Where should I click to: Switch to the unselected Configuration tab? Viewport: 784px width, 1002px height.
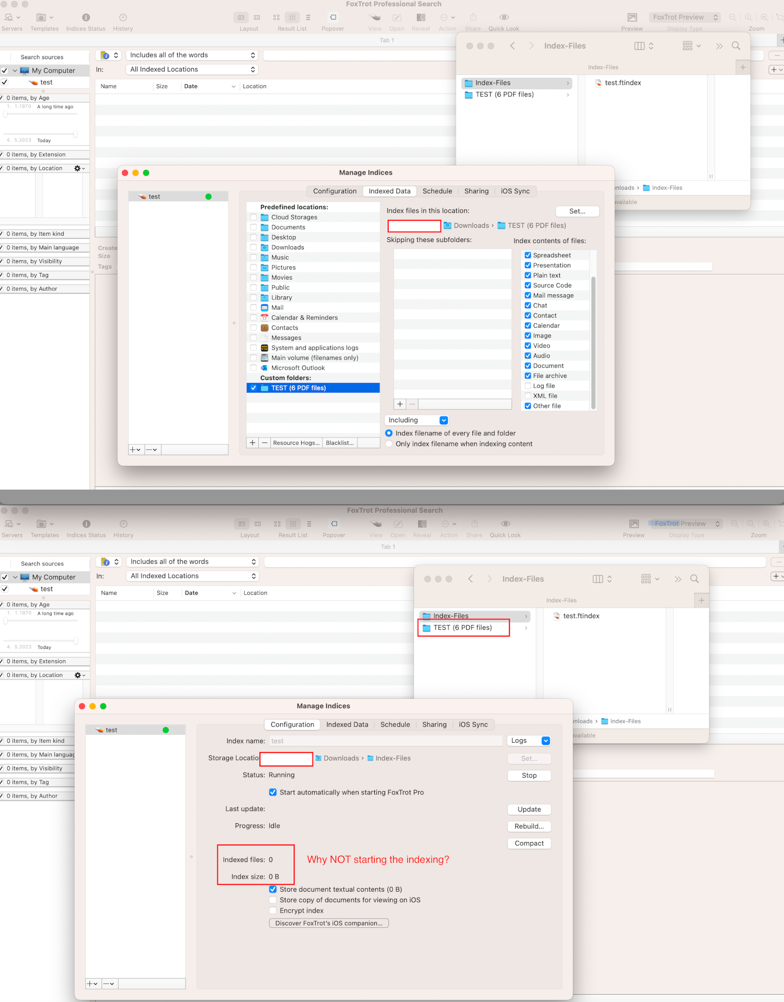coord(335,191)
